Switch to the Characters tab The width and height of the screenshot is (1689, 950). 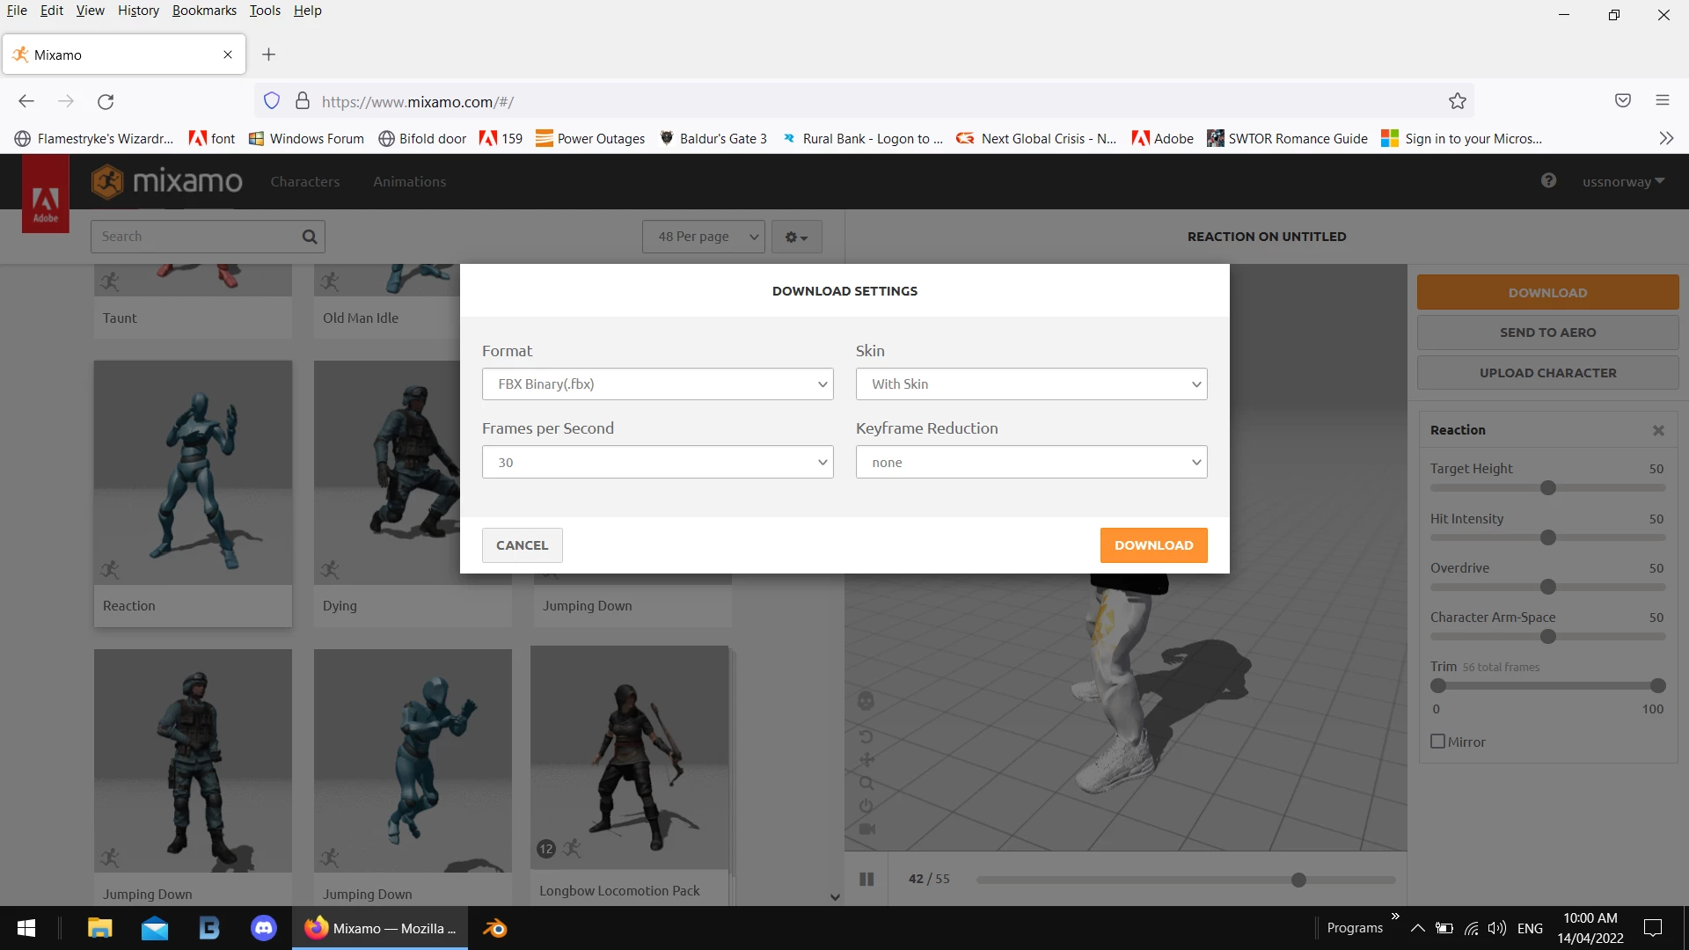pyautogui.click(x=304, y=181)
